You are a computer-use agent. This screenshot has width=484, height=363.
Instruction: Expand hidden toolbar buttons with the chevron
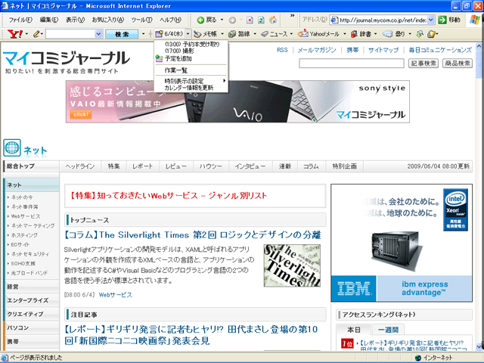coord(292,15)
